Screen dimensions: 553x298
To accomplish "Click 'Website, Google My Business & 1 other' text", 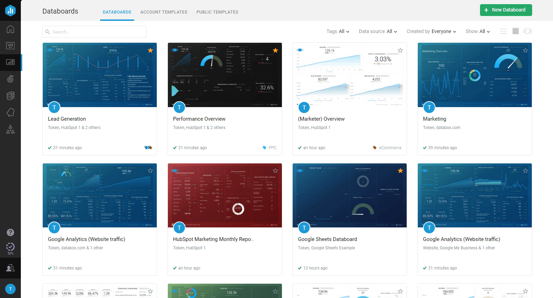I will point(459,248).
